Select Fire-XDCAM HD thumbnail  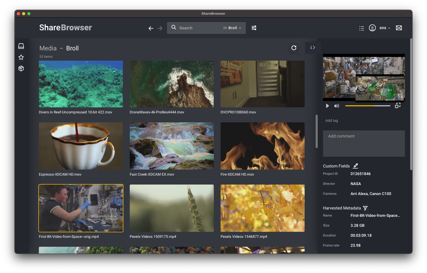[263, 146]
